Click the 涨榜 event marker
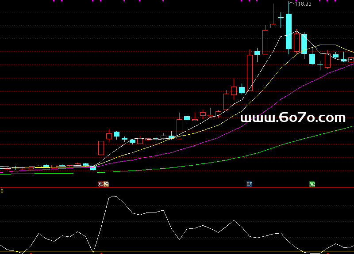The image size is (354, 254). [103, 184]
